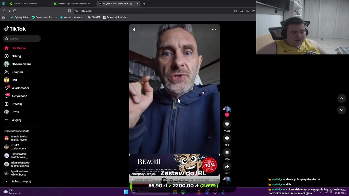Open the V icon at browser top-left
This screenshot has height=196, width=349.
(4, 4)
